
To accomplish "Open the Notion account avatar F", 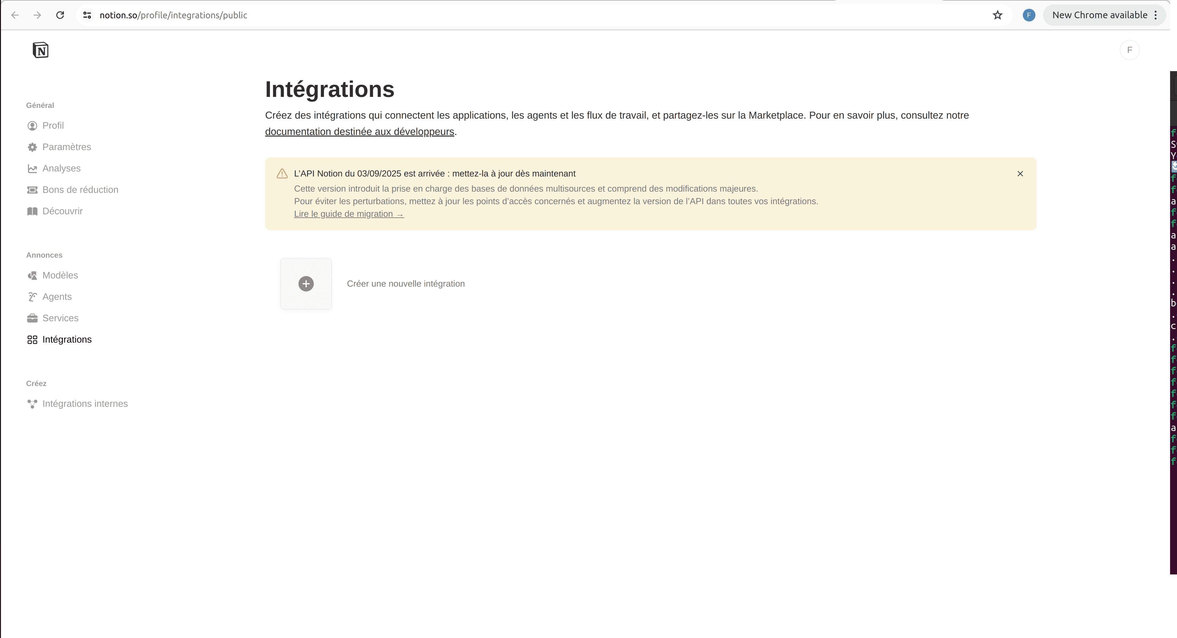I will [1129, 50].
